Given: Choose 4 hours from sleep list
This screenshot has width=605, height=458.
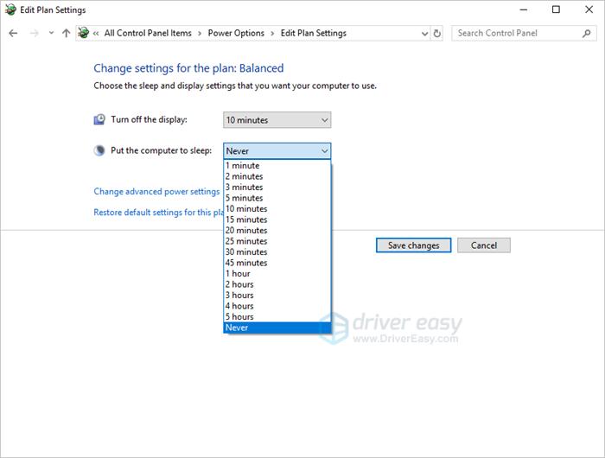Looking at the screenshot, I should pos(277,306).
